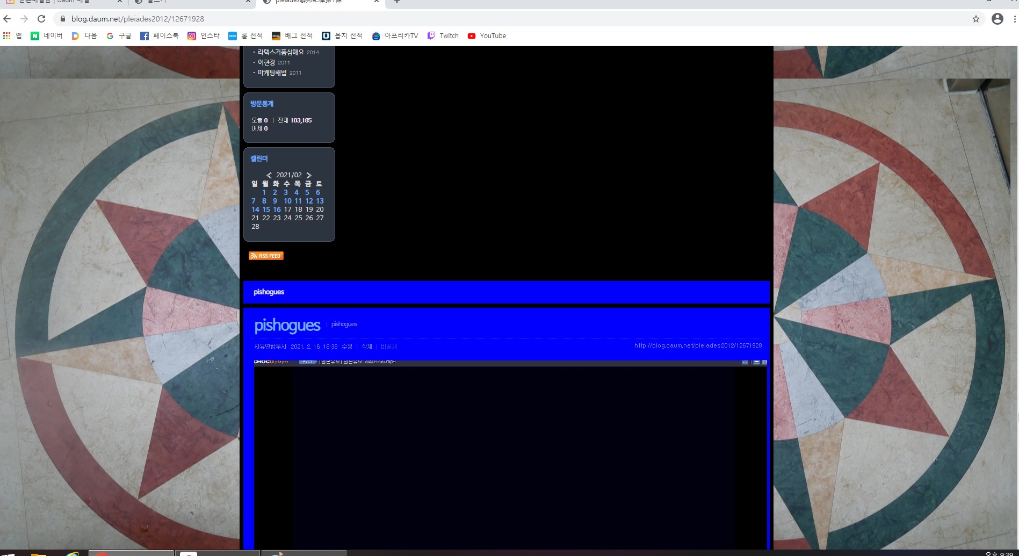Viewport: 1019px width, 556px height.
Task: Open the 인스타 bookmark
Action: point(204,36)
